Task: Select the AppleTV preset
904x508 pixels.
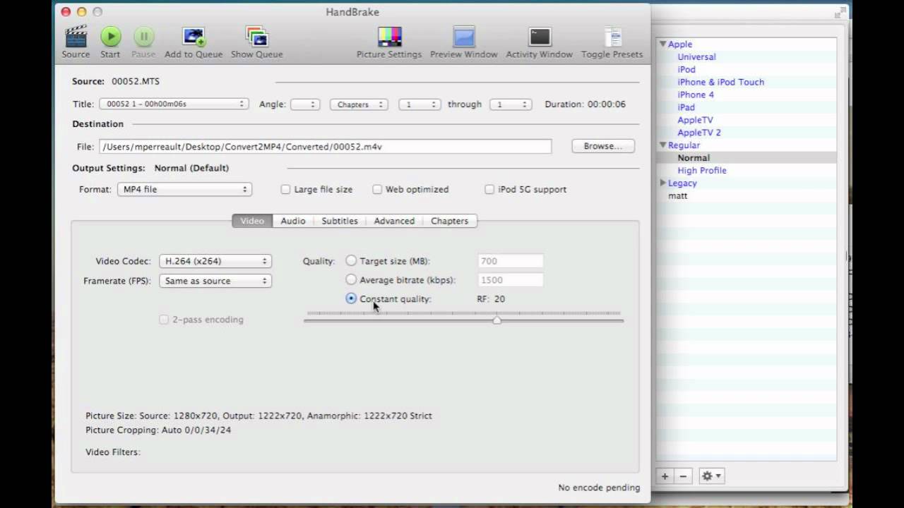Action: (695, 120)
